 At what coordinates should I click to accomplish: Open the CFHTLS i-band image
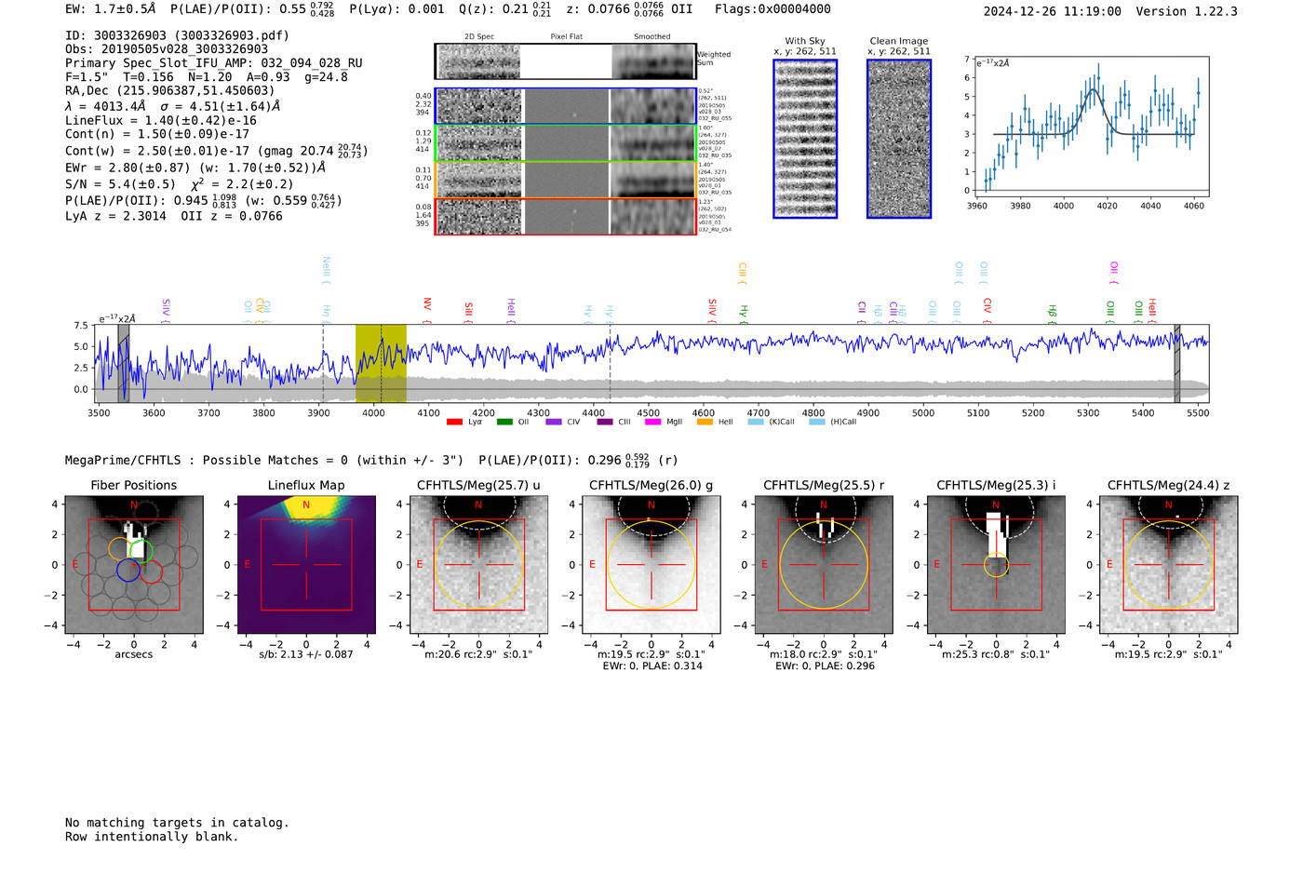tap(996, 565)
